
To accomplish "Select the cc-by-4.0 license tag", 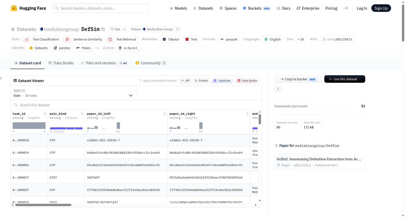I will coord(128,48).
